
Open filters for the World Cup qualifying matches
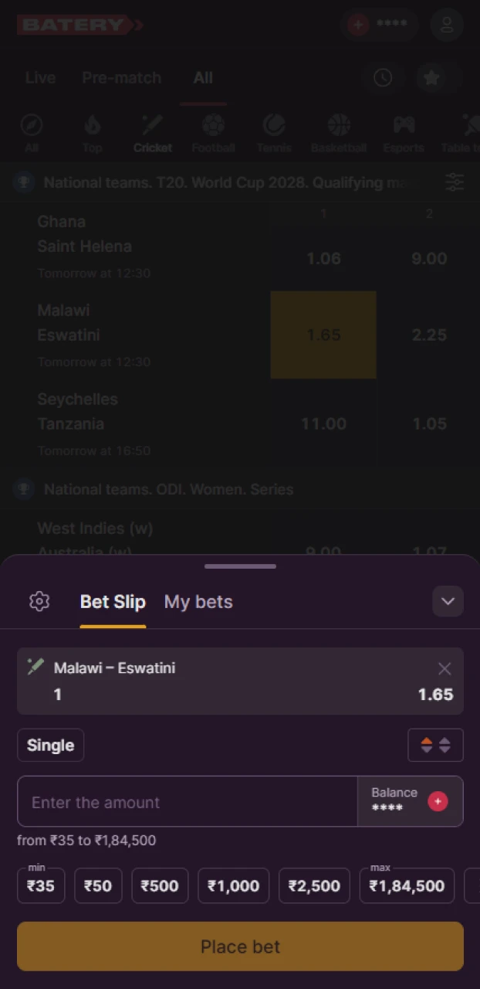455,182
